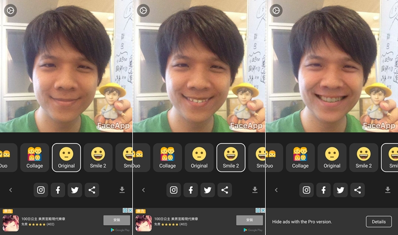Select Original filter in right screenshot
Screen dimensions: 398x235
pos(332,157)
